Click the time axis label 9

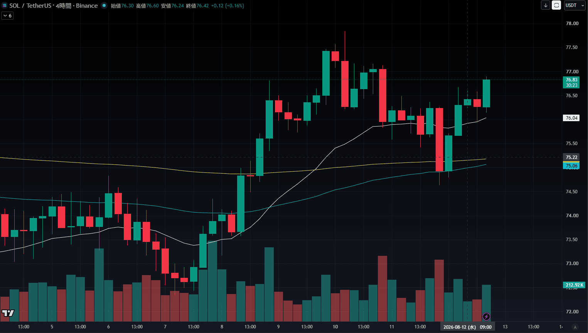pyautogui.click(x=278, y=327)
